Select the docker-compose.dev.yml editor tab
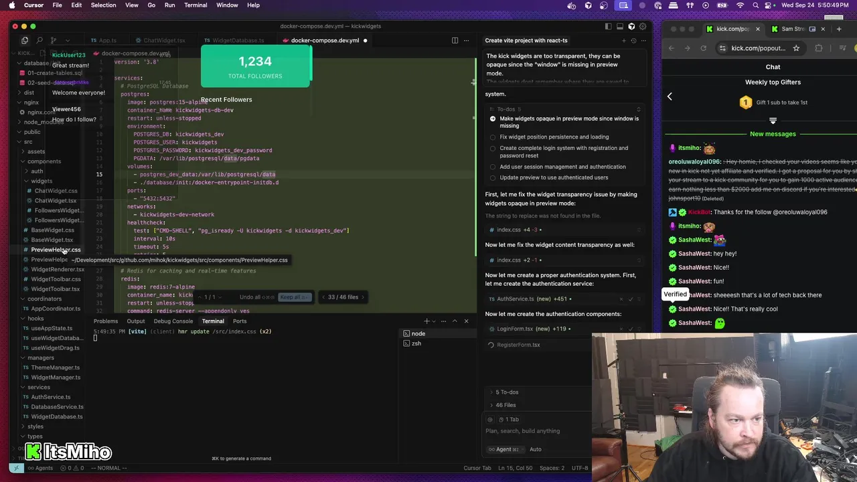 pos(325,40)
